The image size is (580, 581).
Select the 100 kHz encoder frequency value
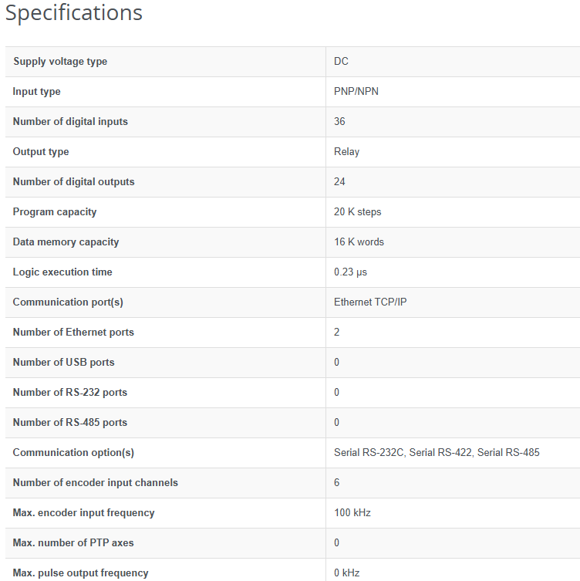tap(352, 513)
